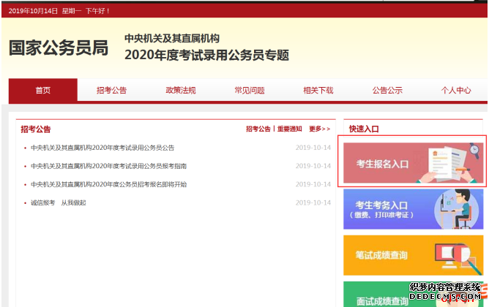
Task: Open the 公务员招考报名即将开始 article
Action: pos(108,184)
